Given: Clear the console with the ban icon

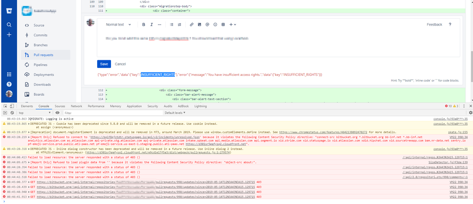Looking at the screenshot, I should pos(12,112).
